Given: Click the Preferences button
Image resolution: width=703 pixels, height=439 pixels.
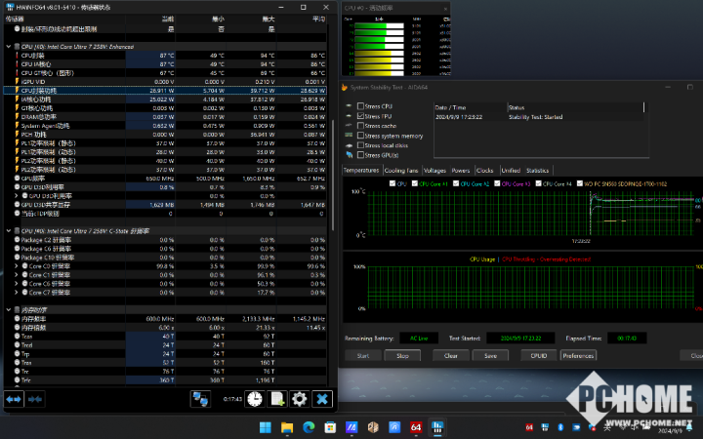Looking at the screenshot, I should pyautogui.click(x=577, y=356).
